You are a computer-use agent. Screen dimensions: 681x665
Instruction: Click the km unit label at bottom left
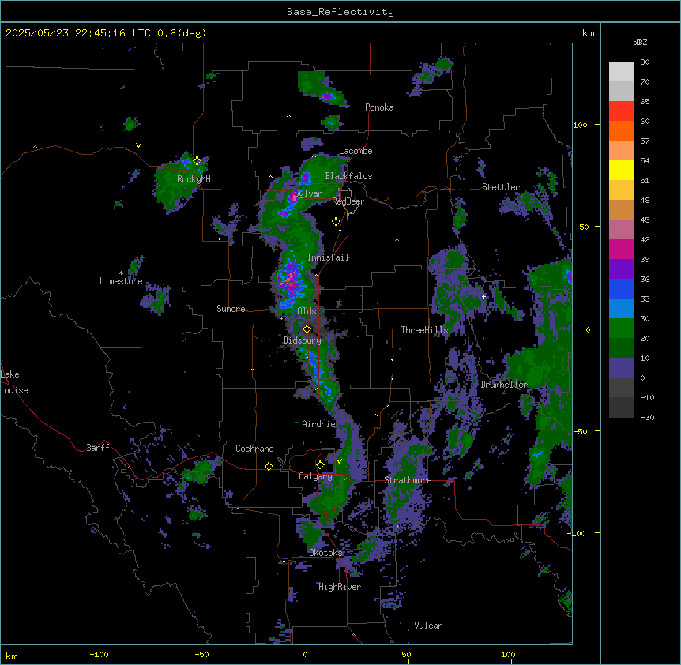[12, 656]
